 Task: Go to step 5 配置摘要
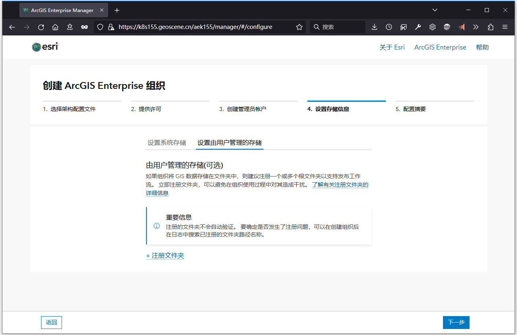(x=435, y=107)
